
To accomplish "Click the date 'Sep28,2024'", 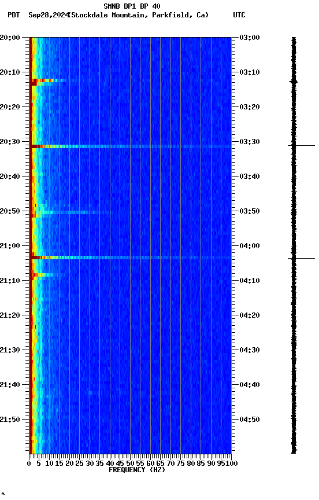I will click(x=49, y=15).
